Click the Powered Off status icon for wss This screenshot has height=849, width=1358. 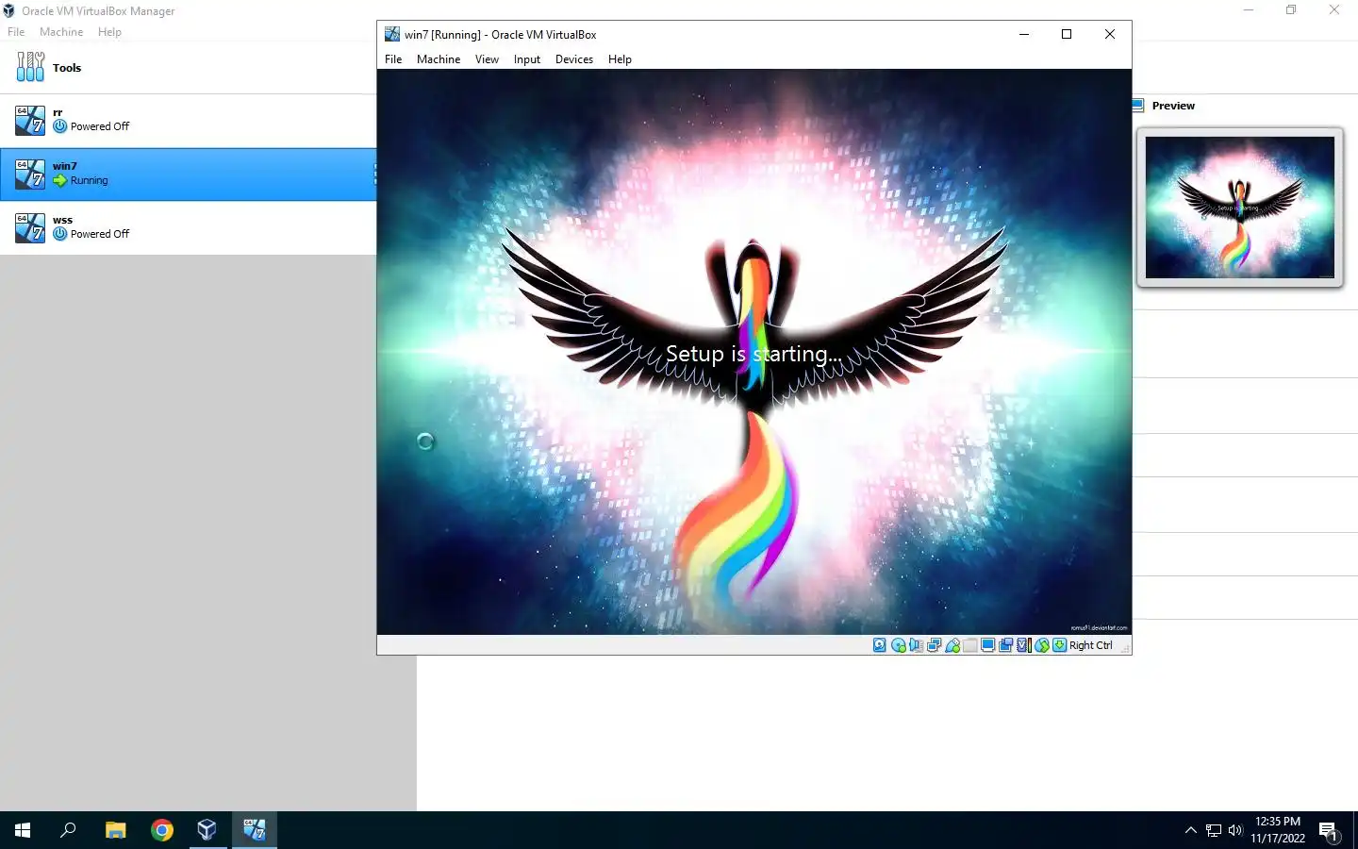(x=60, y=234)
